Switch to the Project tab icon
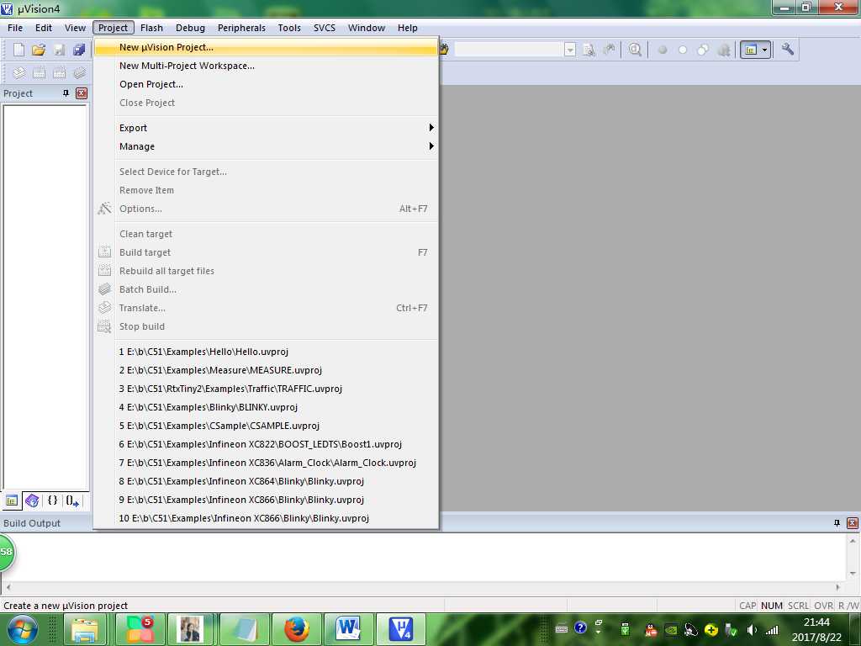This screenshot has height=646, width=861. pos(12,500)
